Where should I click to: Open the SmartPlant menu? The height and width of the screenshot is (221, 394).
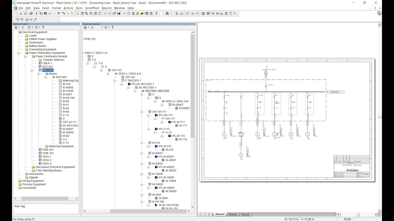click(92, 8)
